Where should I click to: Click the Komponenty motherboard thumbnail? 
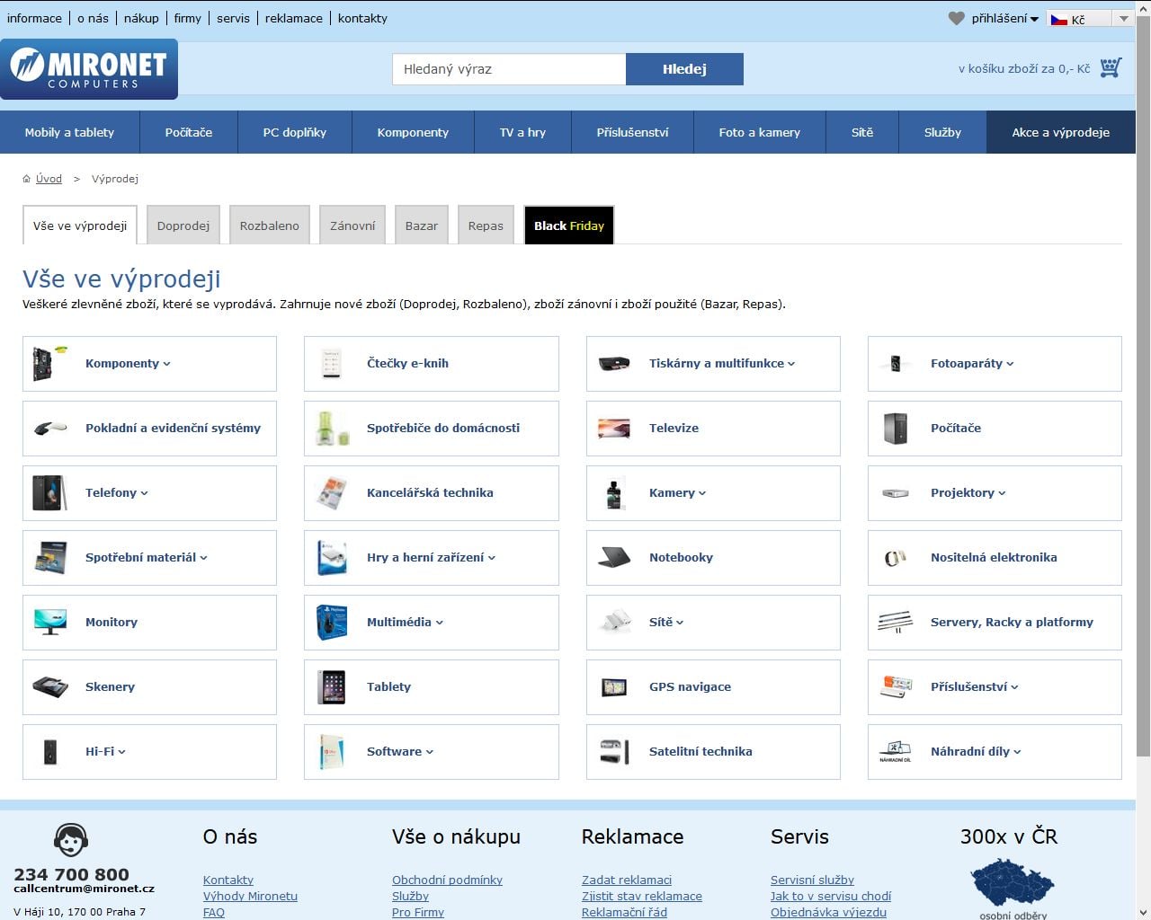click(x=50, y=363)
